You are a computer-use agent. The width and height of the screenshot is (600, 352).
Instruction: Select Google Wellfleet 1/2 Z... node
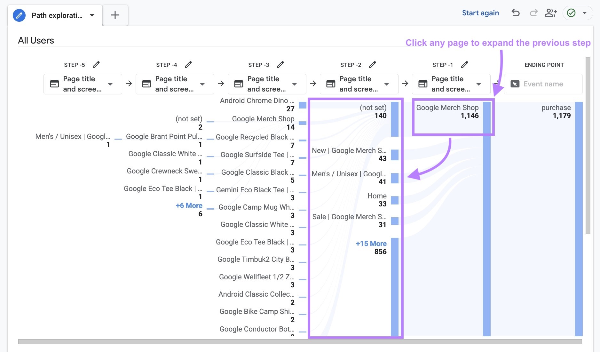coord(257,281)
